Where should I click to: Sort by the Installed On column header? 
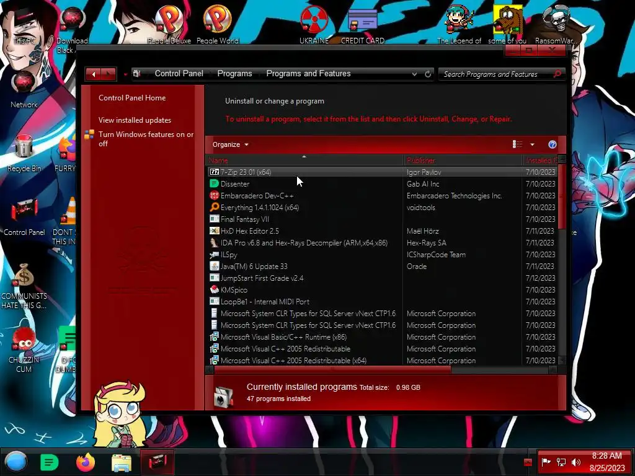pos(540,161)
